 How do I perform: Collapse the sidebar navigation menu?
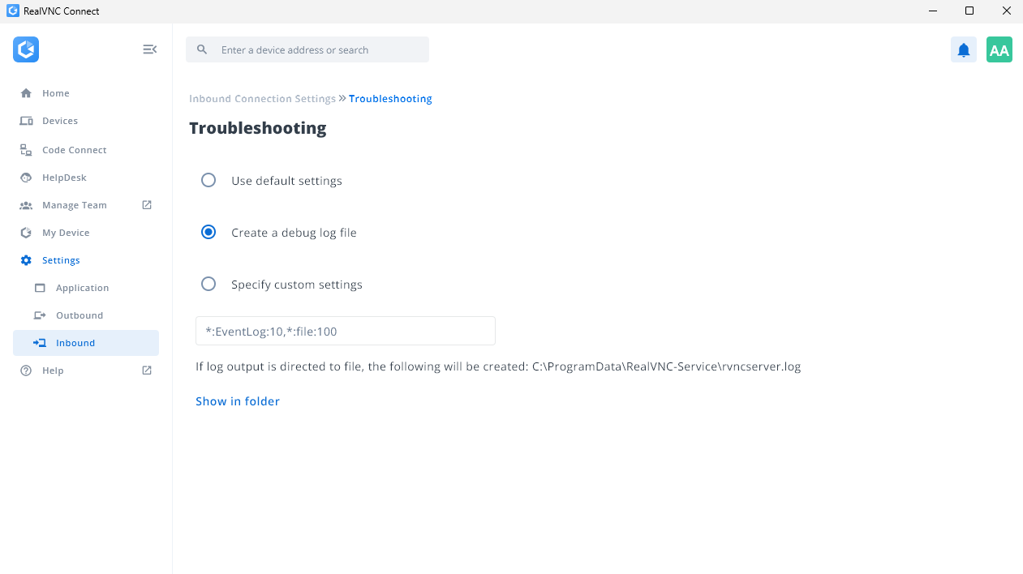pyautogui.click(x=149, y=49)
